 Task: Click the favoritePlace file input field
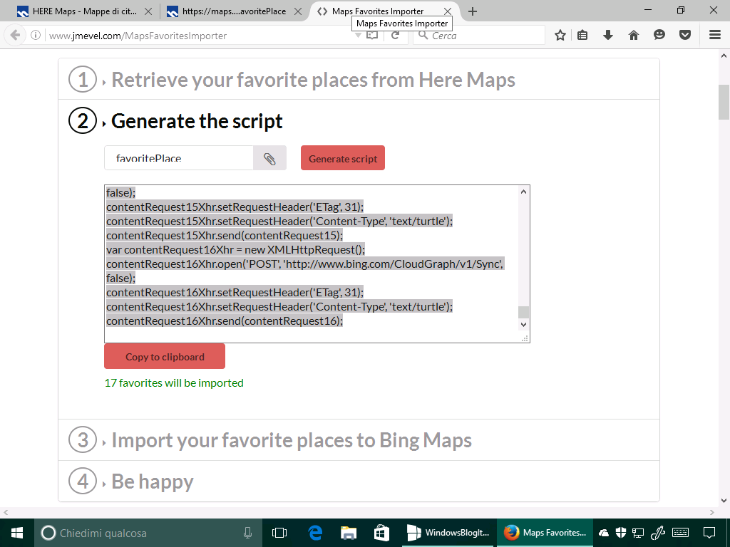(x=179, y=158)
